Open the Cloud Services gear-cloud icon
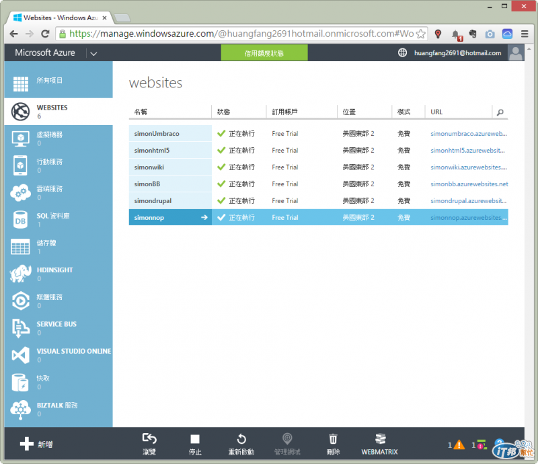The height and width of the screenshot is (464, 538). [21, 192]
